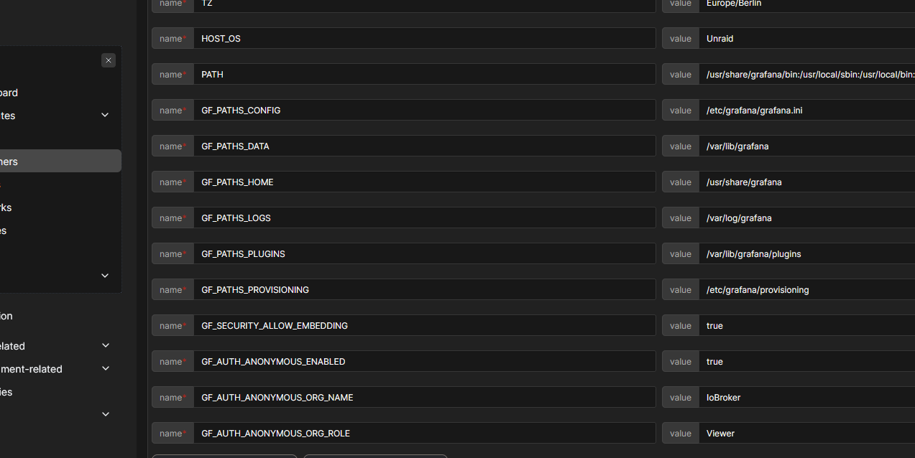Click the HOST_OS name field
This screenshot has height=458, width=915.
[424, 39]
